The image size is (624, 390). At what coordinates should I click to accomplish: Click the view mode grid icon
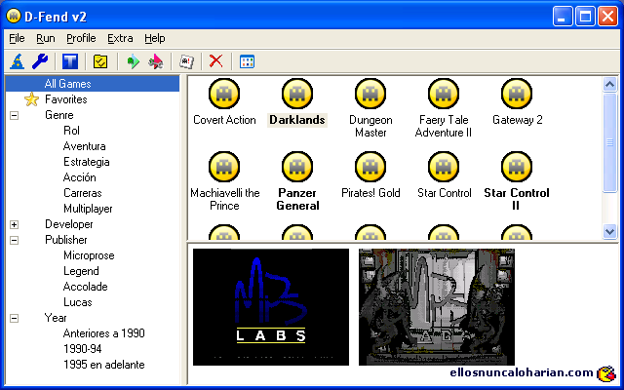tap(247, 61)
